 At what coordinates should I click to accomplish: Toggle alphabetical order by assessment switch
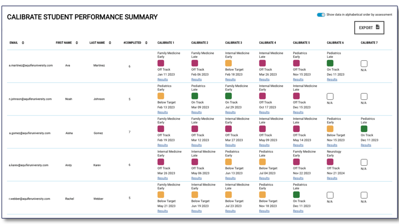321,15
